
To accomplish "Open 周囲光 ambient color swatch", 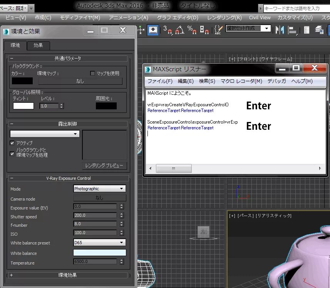I will [x=106, y=106].
